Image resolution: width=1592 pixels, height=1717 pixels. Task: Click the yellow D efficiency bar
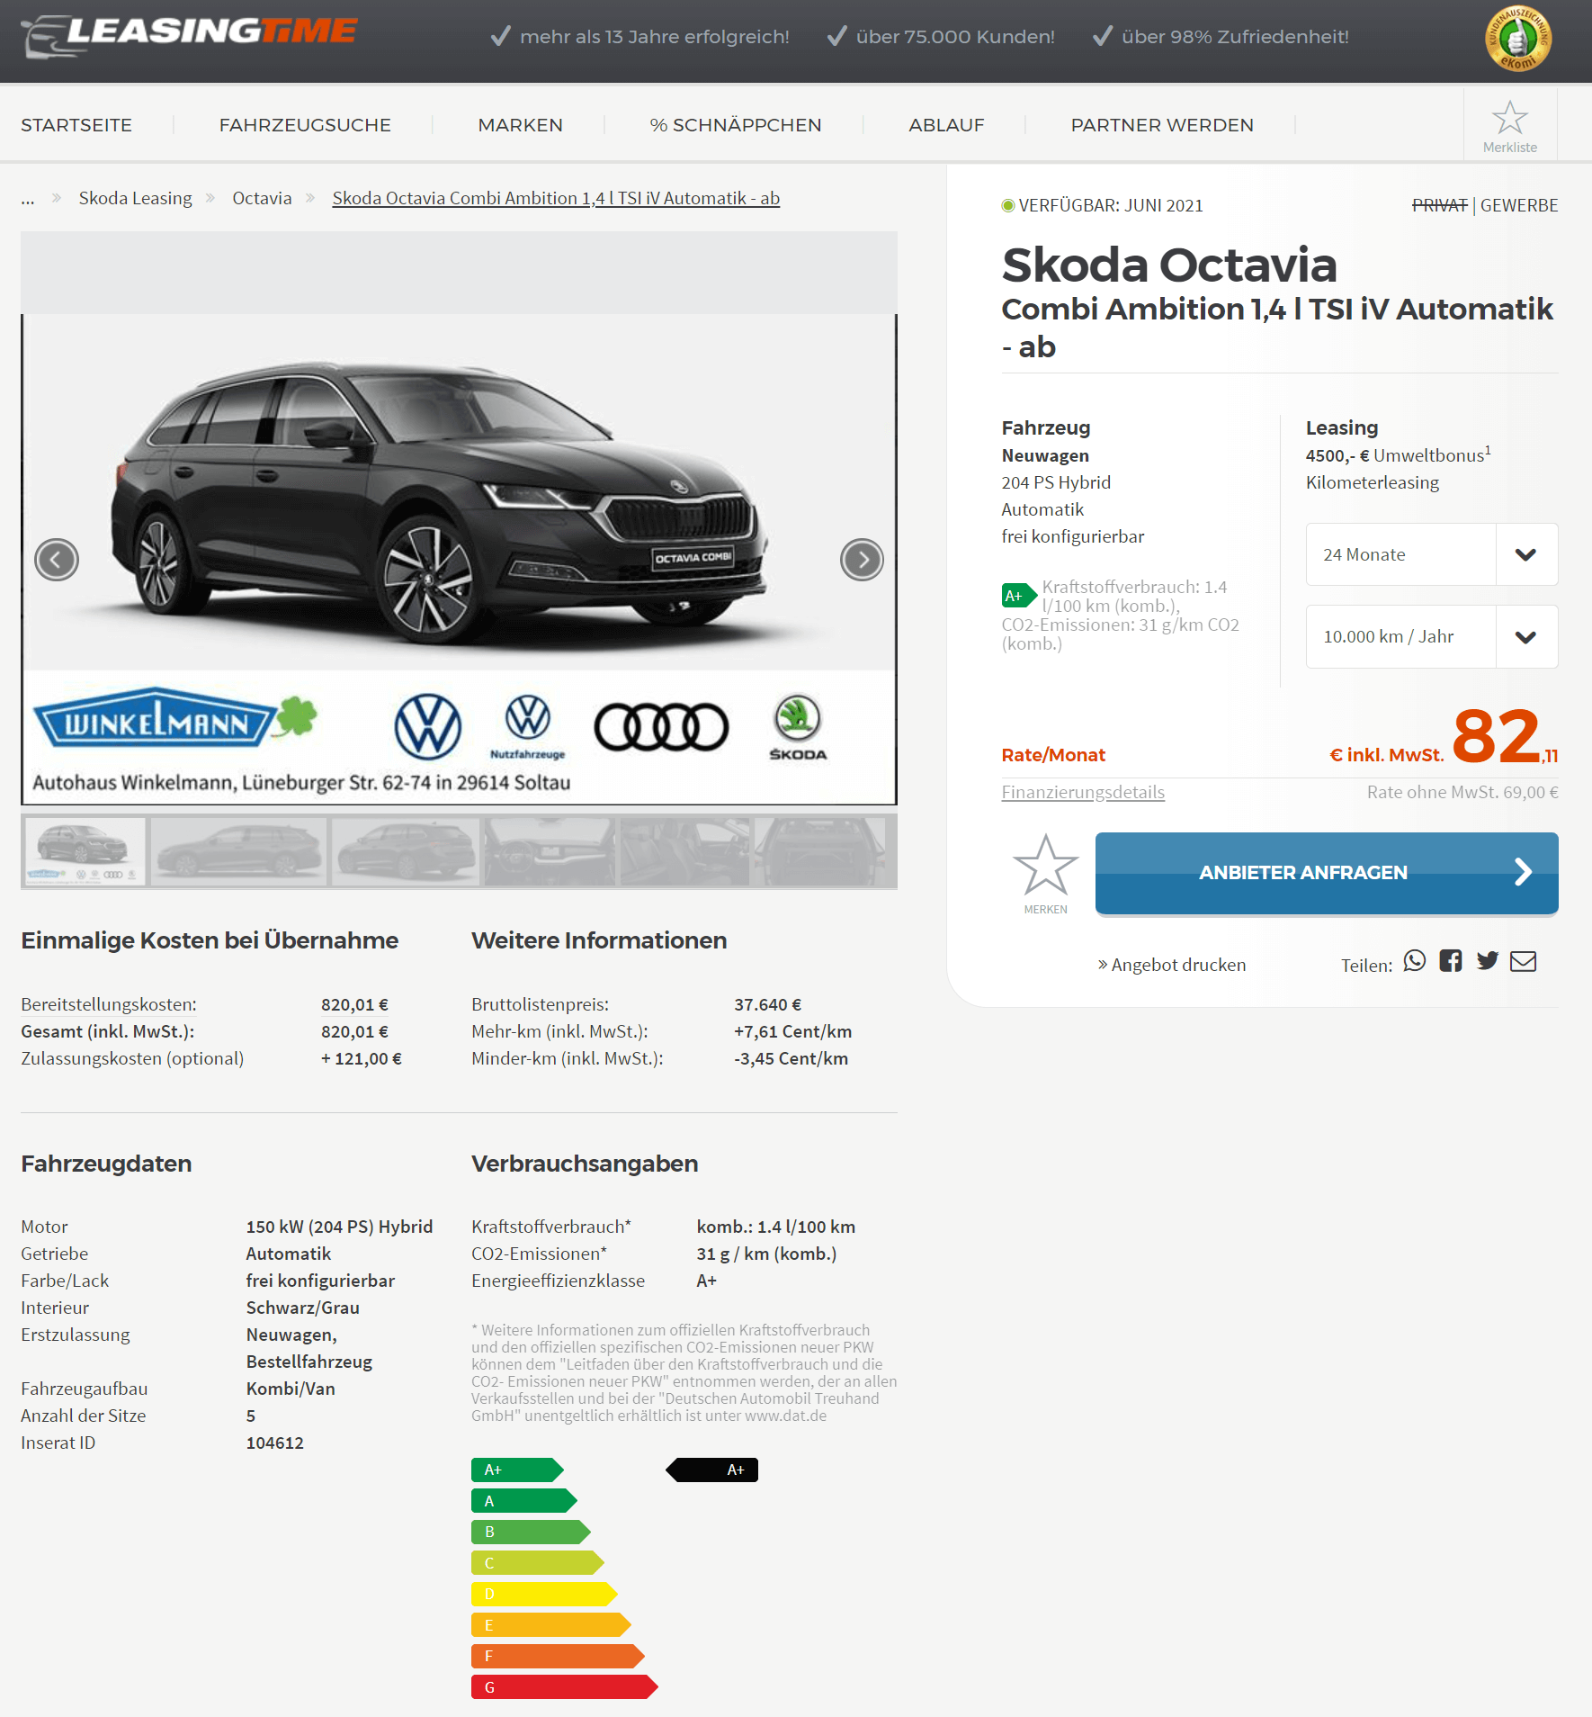(544, 1594)
